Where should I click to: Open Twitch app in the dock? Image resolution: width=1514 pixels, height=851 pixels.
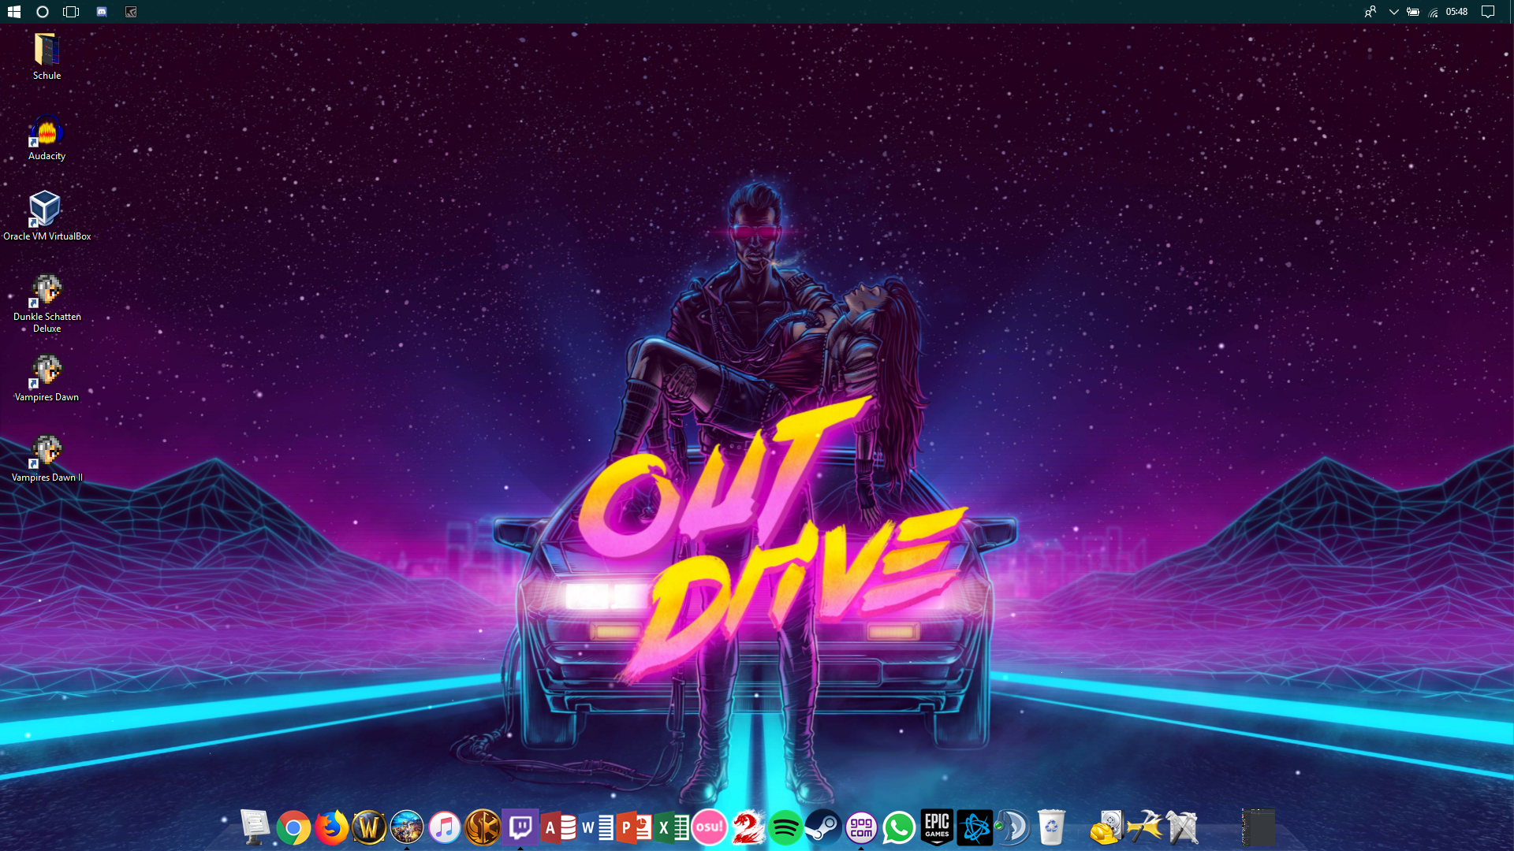coord(520,828)
